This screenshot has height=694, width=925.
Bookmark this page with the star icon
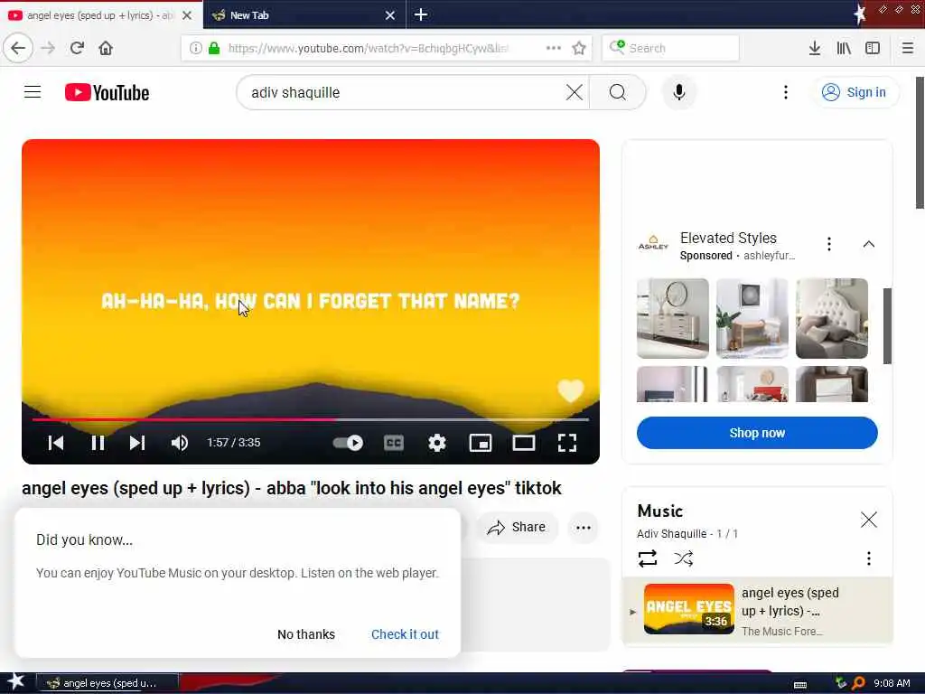pos(579,48)
